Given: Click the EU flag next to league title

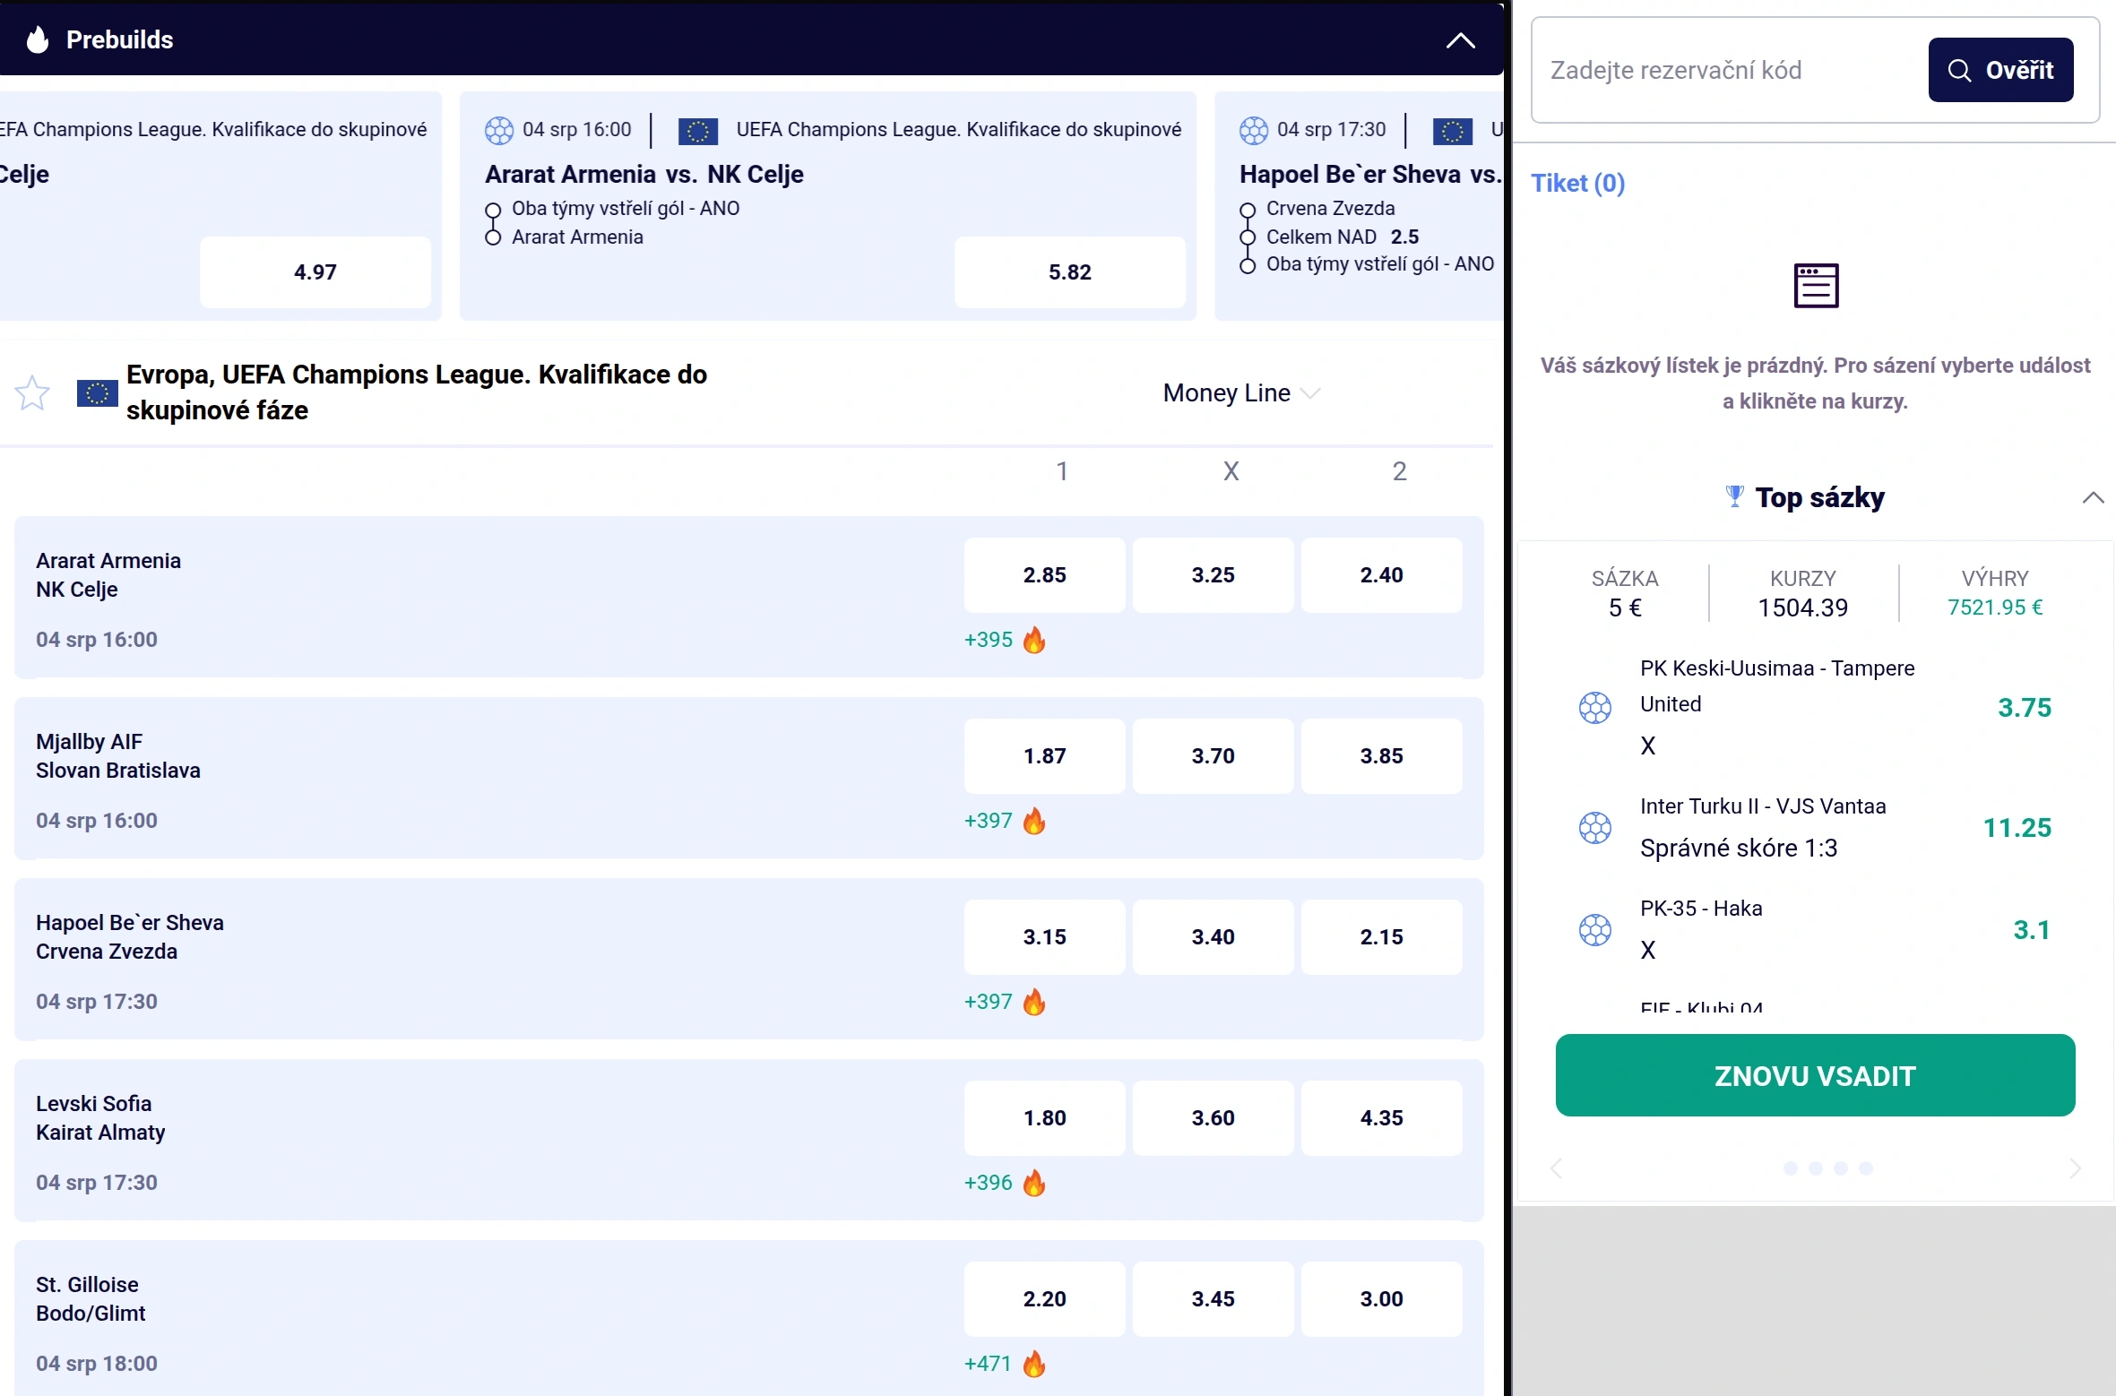Looking at the screenshot, I should click(x=98, y=392).
